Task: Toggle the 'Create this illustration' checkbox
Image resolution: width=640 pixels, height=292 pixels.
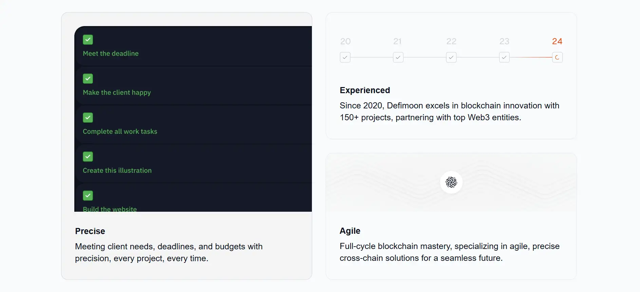Action: click(x=88, y=157)
